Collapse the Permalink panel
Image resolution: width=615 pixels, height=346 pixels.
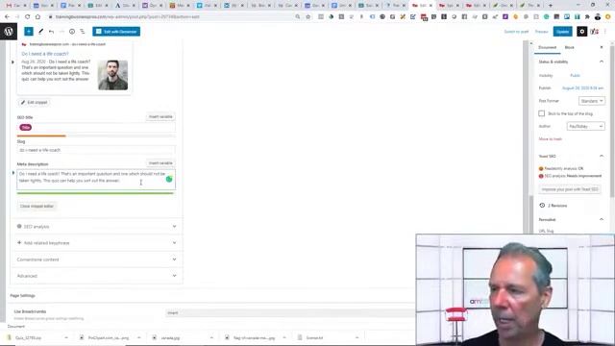(x=602, y=219)
